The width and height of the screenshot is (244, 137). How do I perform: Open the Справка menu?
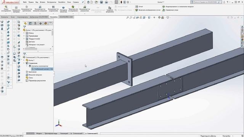click(x=76, y=2)
